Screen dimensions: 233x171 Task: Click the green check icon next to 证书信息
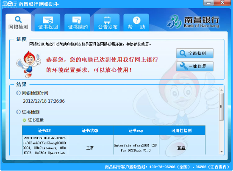click(25, 120)
